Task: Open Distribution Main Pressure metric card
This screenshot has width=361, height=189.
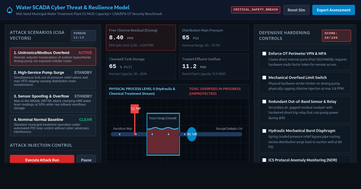Action: click(214, 38)
